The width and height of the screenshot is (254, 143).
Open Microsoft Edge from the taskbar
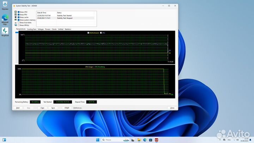click(145, 140)
